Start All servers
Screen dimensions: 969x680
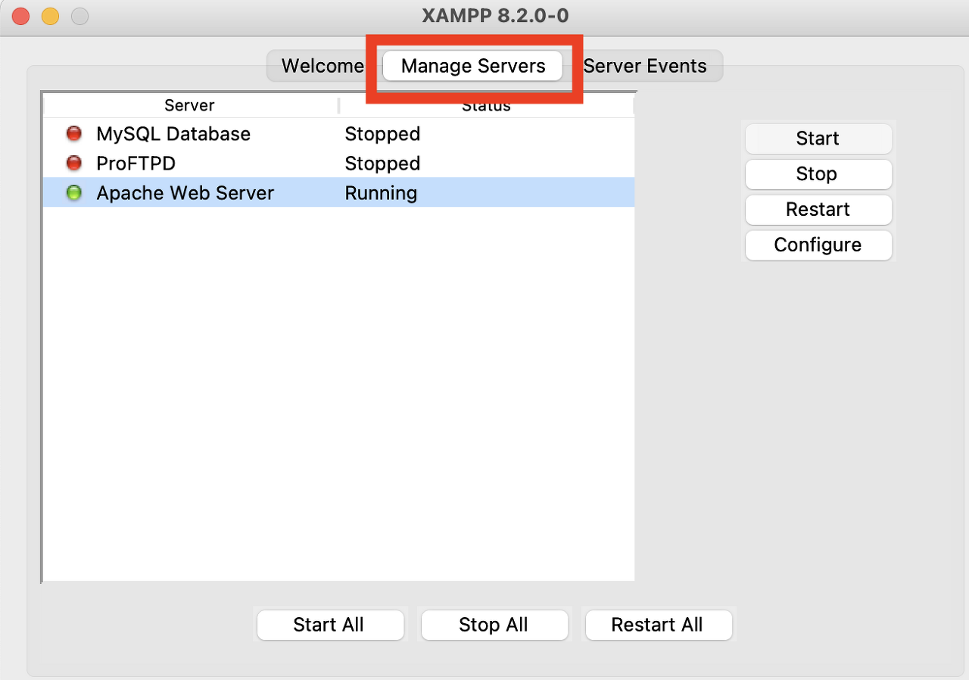click(330, 625)
